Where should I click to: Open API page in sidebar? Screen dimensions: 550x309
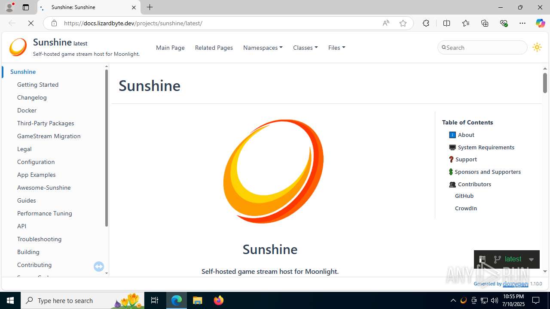point(22,226)
